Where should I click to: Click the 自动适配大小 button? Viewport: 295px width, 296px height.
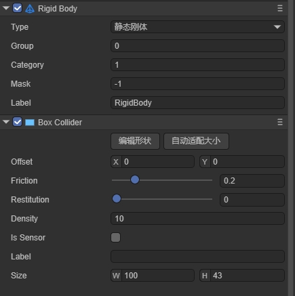pos(196,141)
